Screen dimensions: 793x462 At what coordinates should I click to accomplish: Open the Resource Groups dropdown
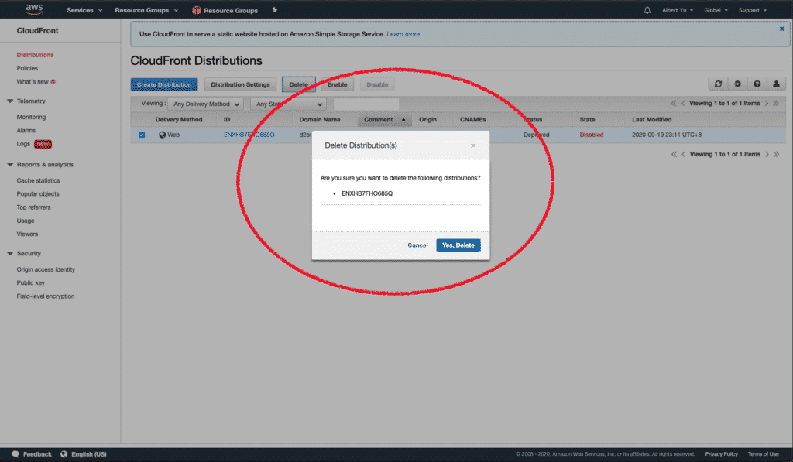point(146,10)
